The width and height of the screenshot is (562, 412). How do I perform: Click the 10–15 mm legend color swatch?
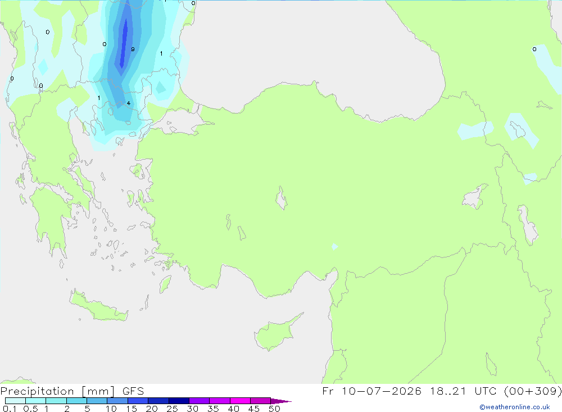pos(117,401)
